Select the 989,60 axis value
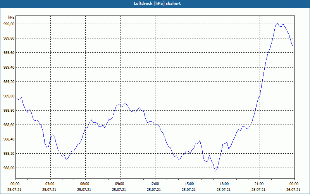This screenshot has width=310, height=194. click(9, 53)
